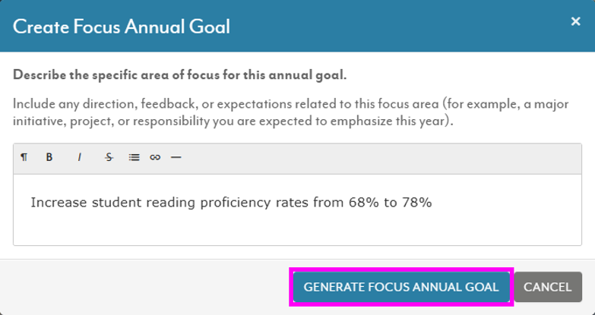Insert a hyperlink using the link icon

(x=155, y=157)
